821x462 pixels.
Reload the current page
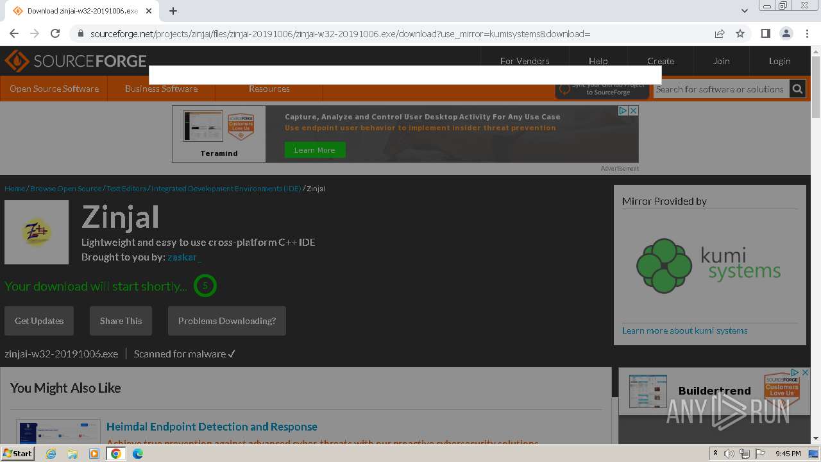55,33
